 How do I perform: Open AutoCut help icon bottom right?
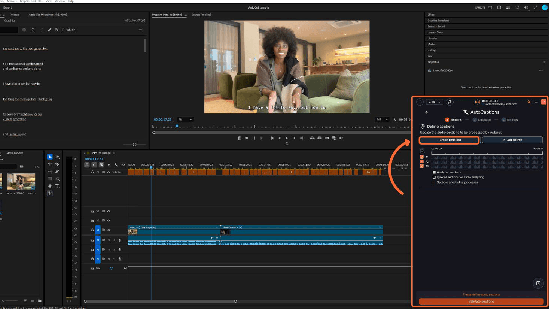538,283
